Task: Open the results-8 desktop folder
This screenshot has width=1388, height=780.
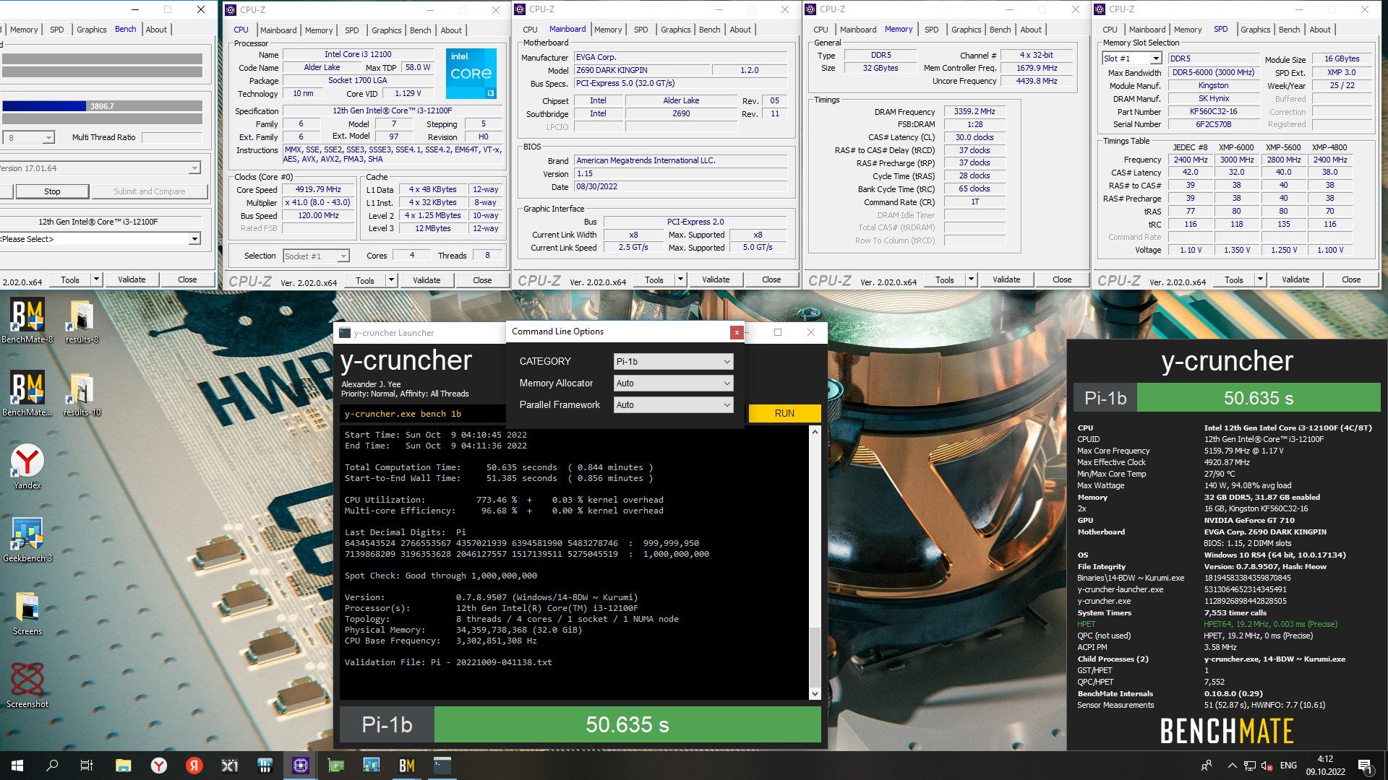Action: (82, 321)
